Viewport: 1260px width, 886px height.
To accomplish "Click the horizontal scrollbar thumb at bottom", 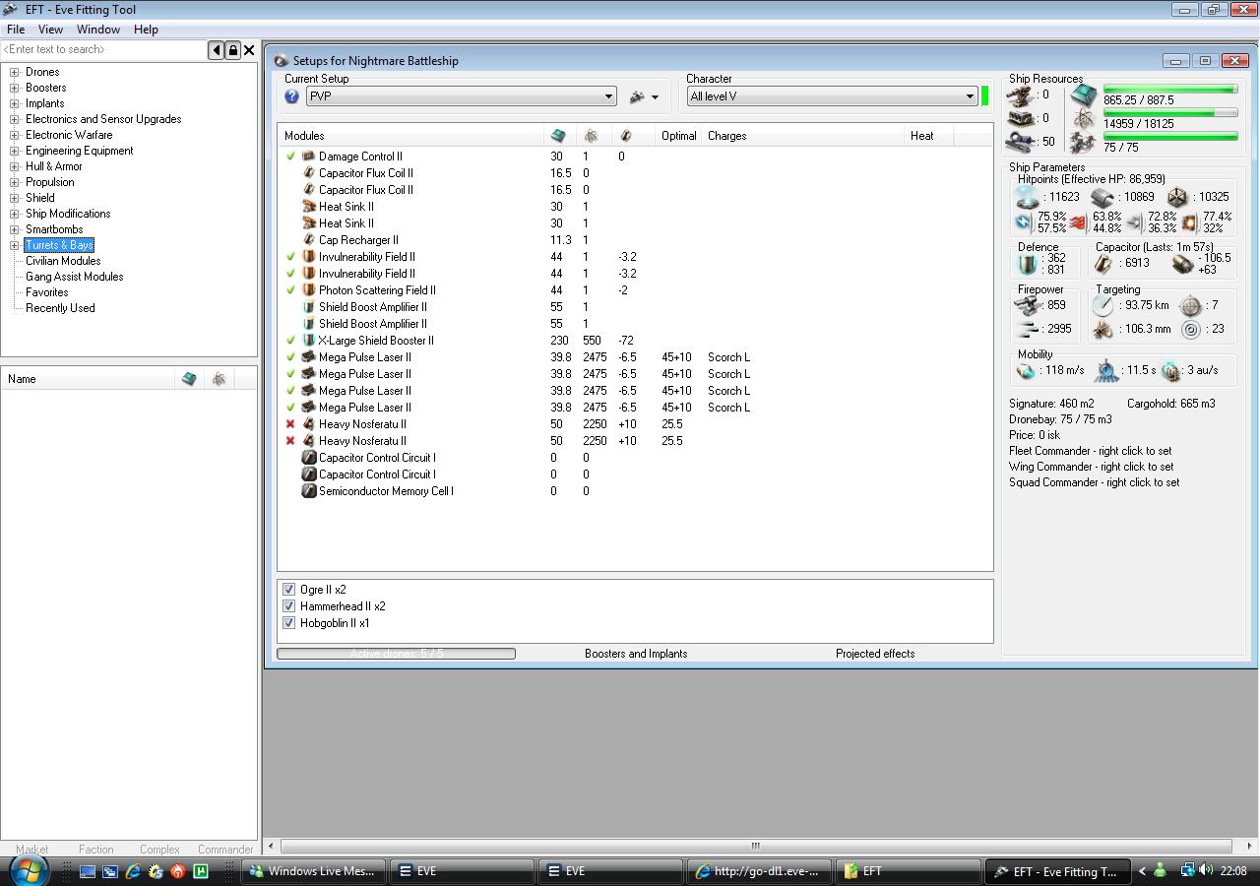I will coord(756,846).
